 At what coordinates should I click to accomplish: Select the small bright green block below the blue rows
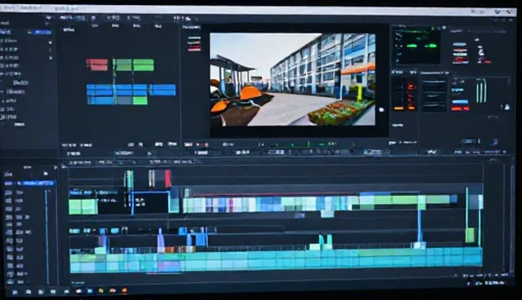pos(139,100)
